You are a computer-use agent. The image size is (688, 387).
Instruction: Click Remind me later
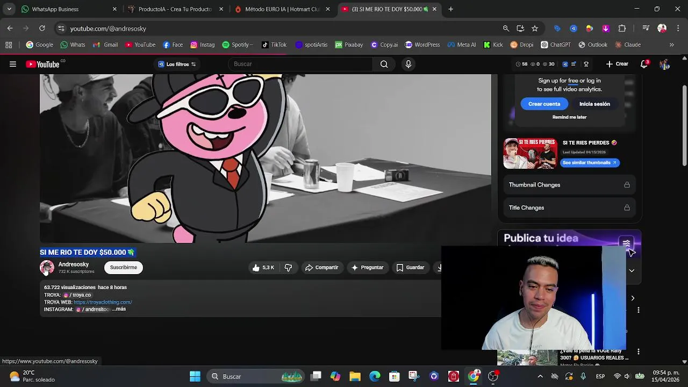pos(569,117)
